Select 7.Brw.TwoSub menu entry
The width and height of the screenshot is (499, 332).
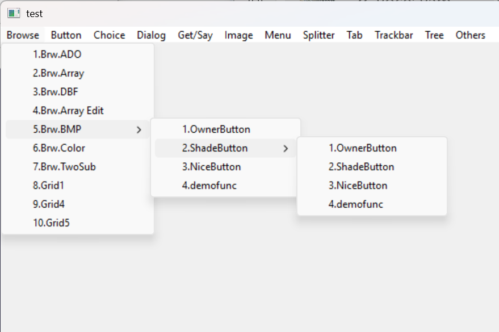(78, 167)
